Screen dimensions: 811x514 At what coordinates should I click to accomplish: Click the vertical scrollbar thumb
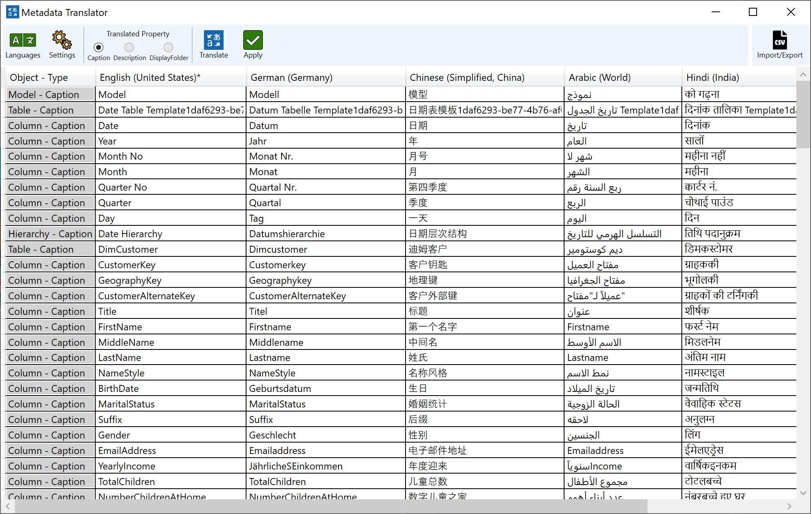[803, 115]
